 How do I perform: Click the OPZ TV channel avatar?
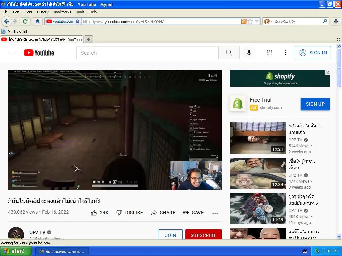coord(16,233)
